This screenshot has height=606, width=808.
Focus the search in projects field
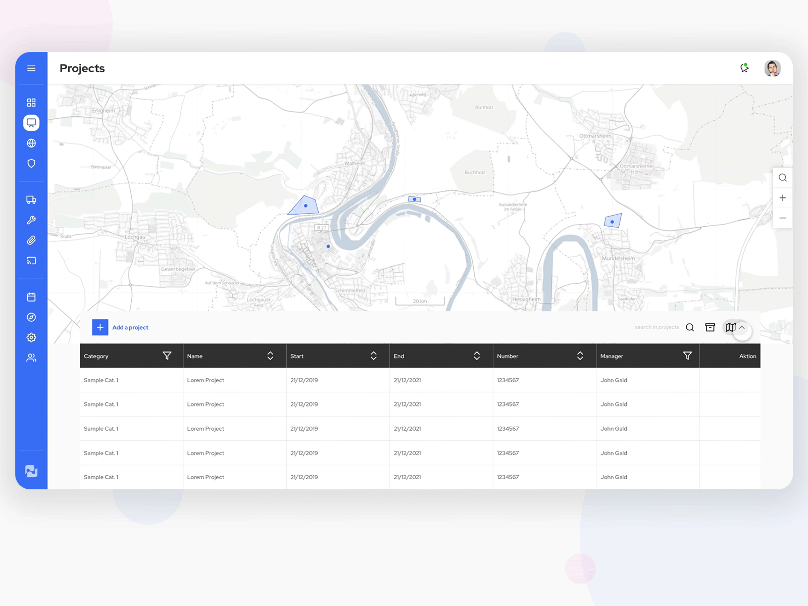point(657,327)
